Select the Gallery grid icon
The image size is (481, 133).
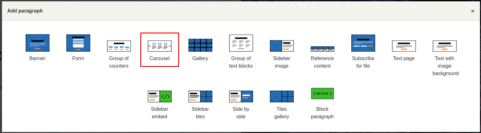pos(200,45)
